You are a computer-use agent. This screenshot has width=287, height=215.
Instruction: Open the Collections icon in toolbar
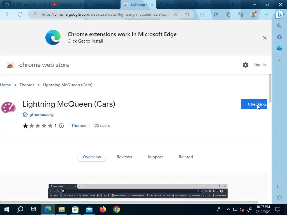[228, 14]
